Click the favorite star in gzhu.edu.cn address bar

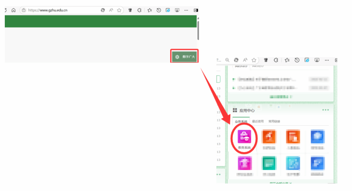tap(119, 10)
